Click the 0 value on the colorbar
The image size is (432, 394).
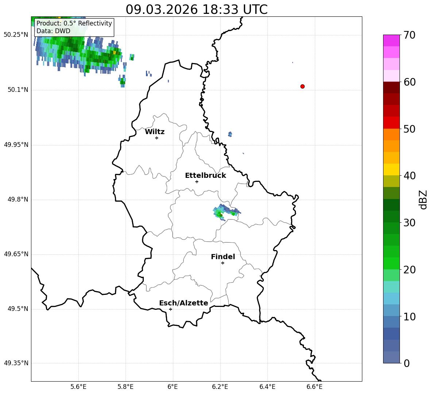[406, 363]
